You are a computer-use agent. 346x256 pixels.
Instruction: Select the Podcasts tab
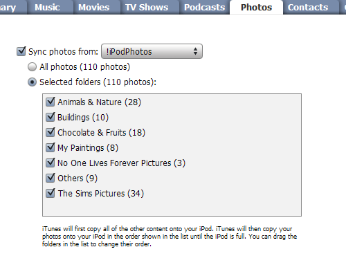tap(205, 7)
